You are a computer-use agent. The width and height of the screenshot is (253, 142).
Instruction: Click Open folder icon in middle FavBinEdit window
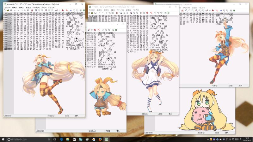point(92,13)
